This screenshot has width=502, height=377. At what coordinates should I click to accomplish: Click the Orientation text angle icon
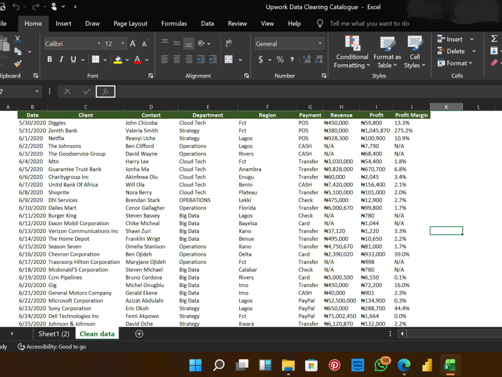tap(201, 43)
